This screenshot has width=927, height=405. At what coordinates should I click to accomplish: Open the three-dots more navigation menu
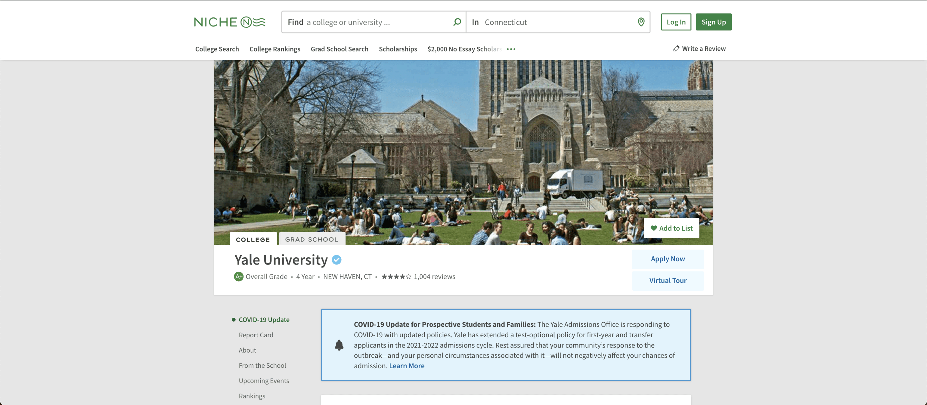[x=511, y=49]
